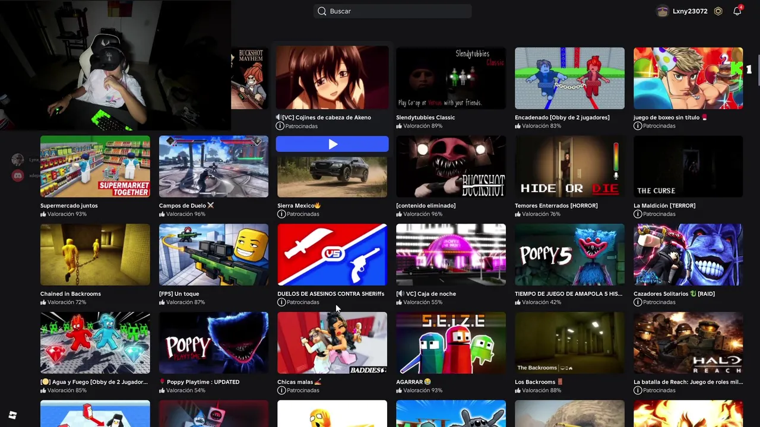The image size is (760, 427).
Task: Click thumbs-up icon for Campos de Duelo rating
Action: click(x=162, y=214)
